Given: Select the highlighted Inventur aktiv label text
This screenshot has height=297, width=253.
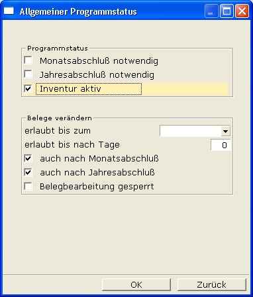Looking at the screenshot, I should click(x=70, y=89).
